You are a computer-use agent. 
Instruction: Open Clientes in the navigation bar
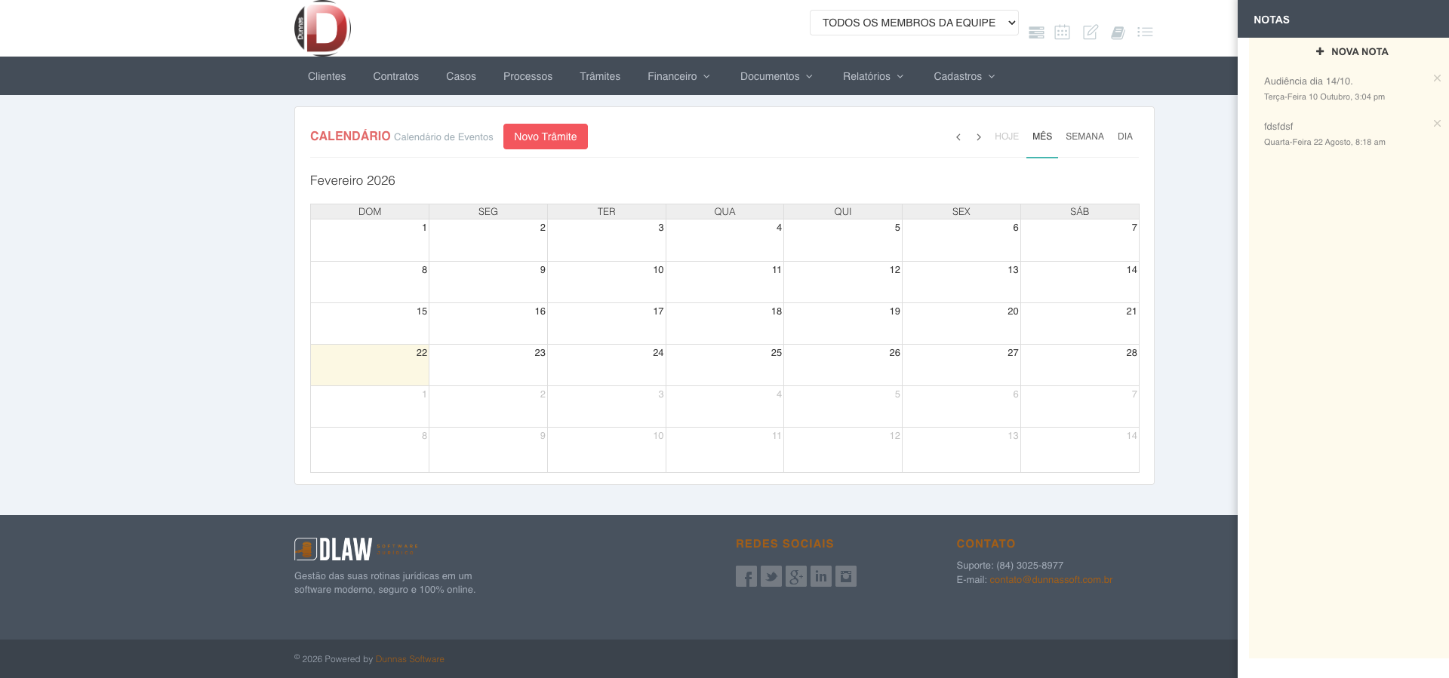(x=327, y=76)
